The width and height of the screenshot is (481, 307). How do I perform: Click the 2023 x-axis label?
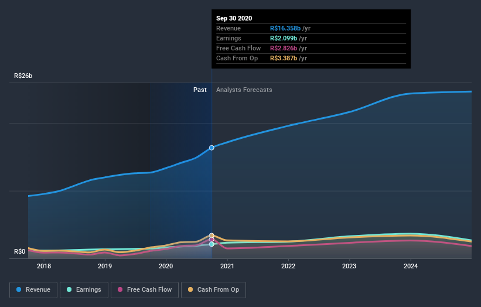tap(349, 266)
